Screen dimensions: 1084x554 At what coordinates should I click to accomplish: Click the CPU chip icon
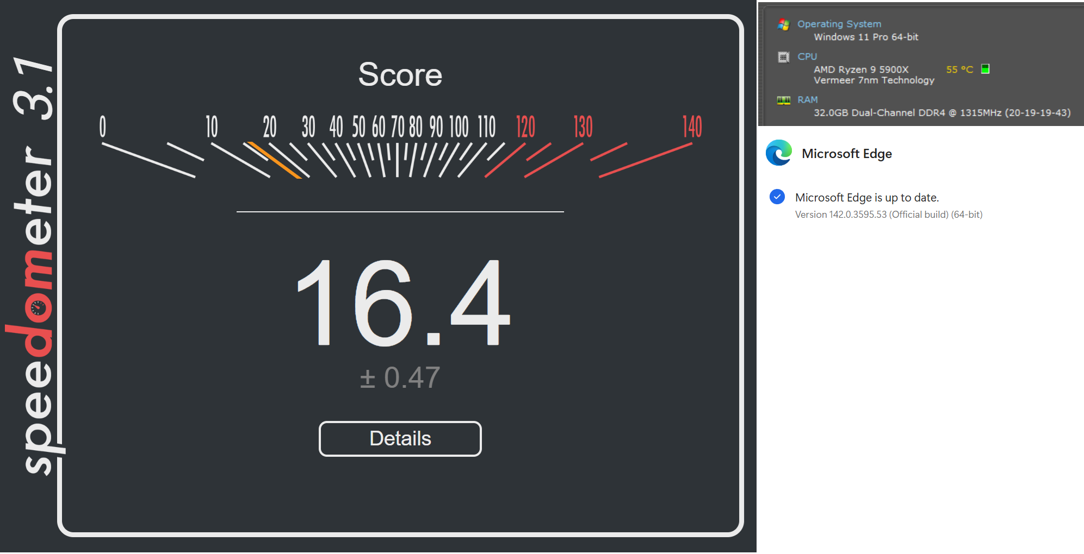[x=784, y=57]
